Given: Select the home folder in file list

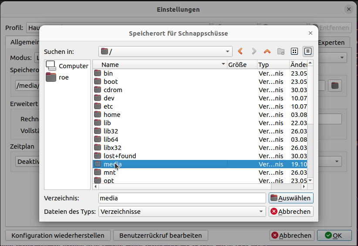Looking at the screenshot, I should 111,115.
